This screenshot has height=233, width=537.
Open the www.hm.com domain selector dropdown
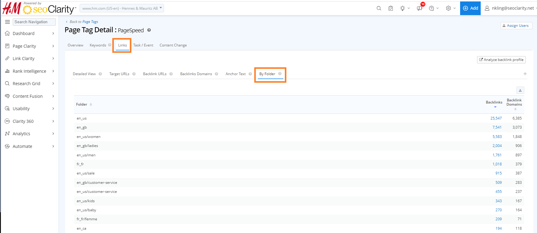pyautogui.click(x=122, y=8)
